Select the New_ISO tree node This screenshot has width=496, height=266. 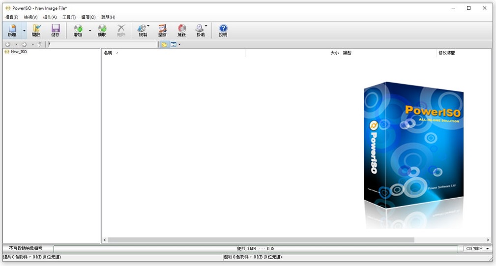tap(19, 52)
